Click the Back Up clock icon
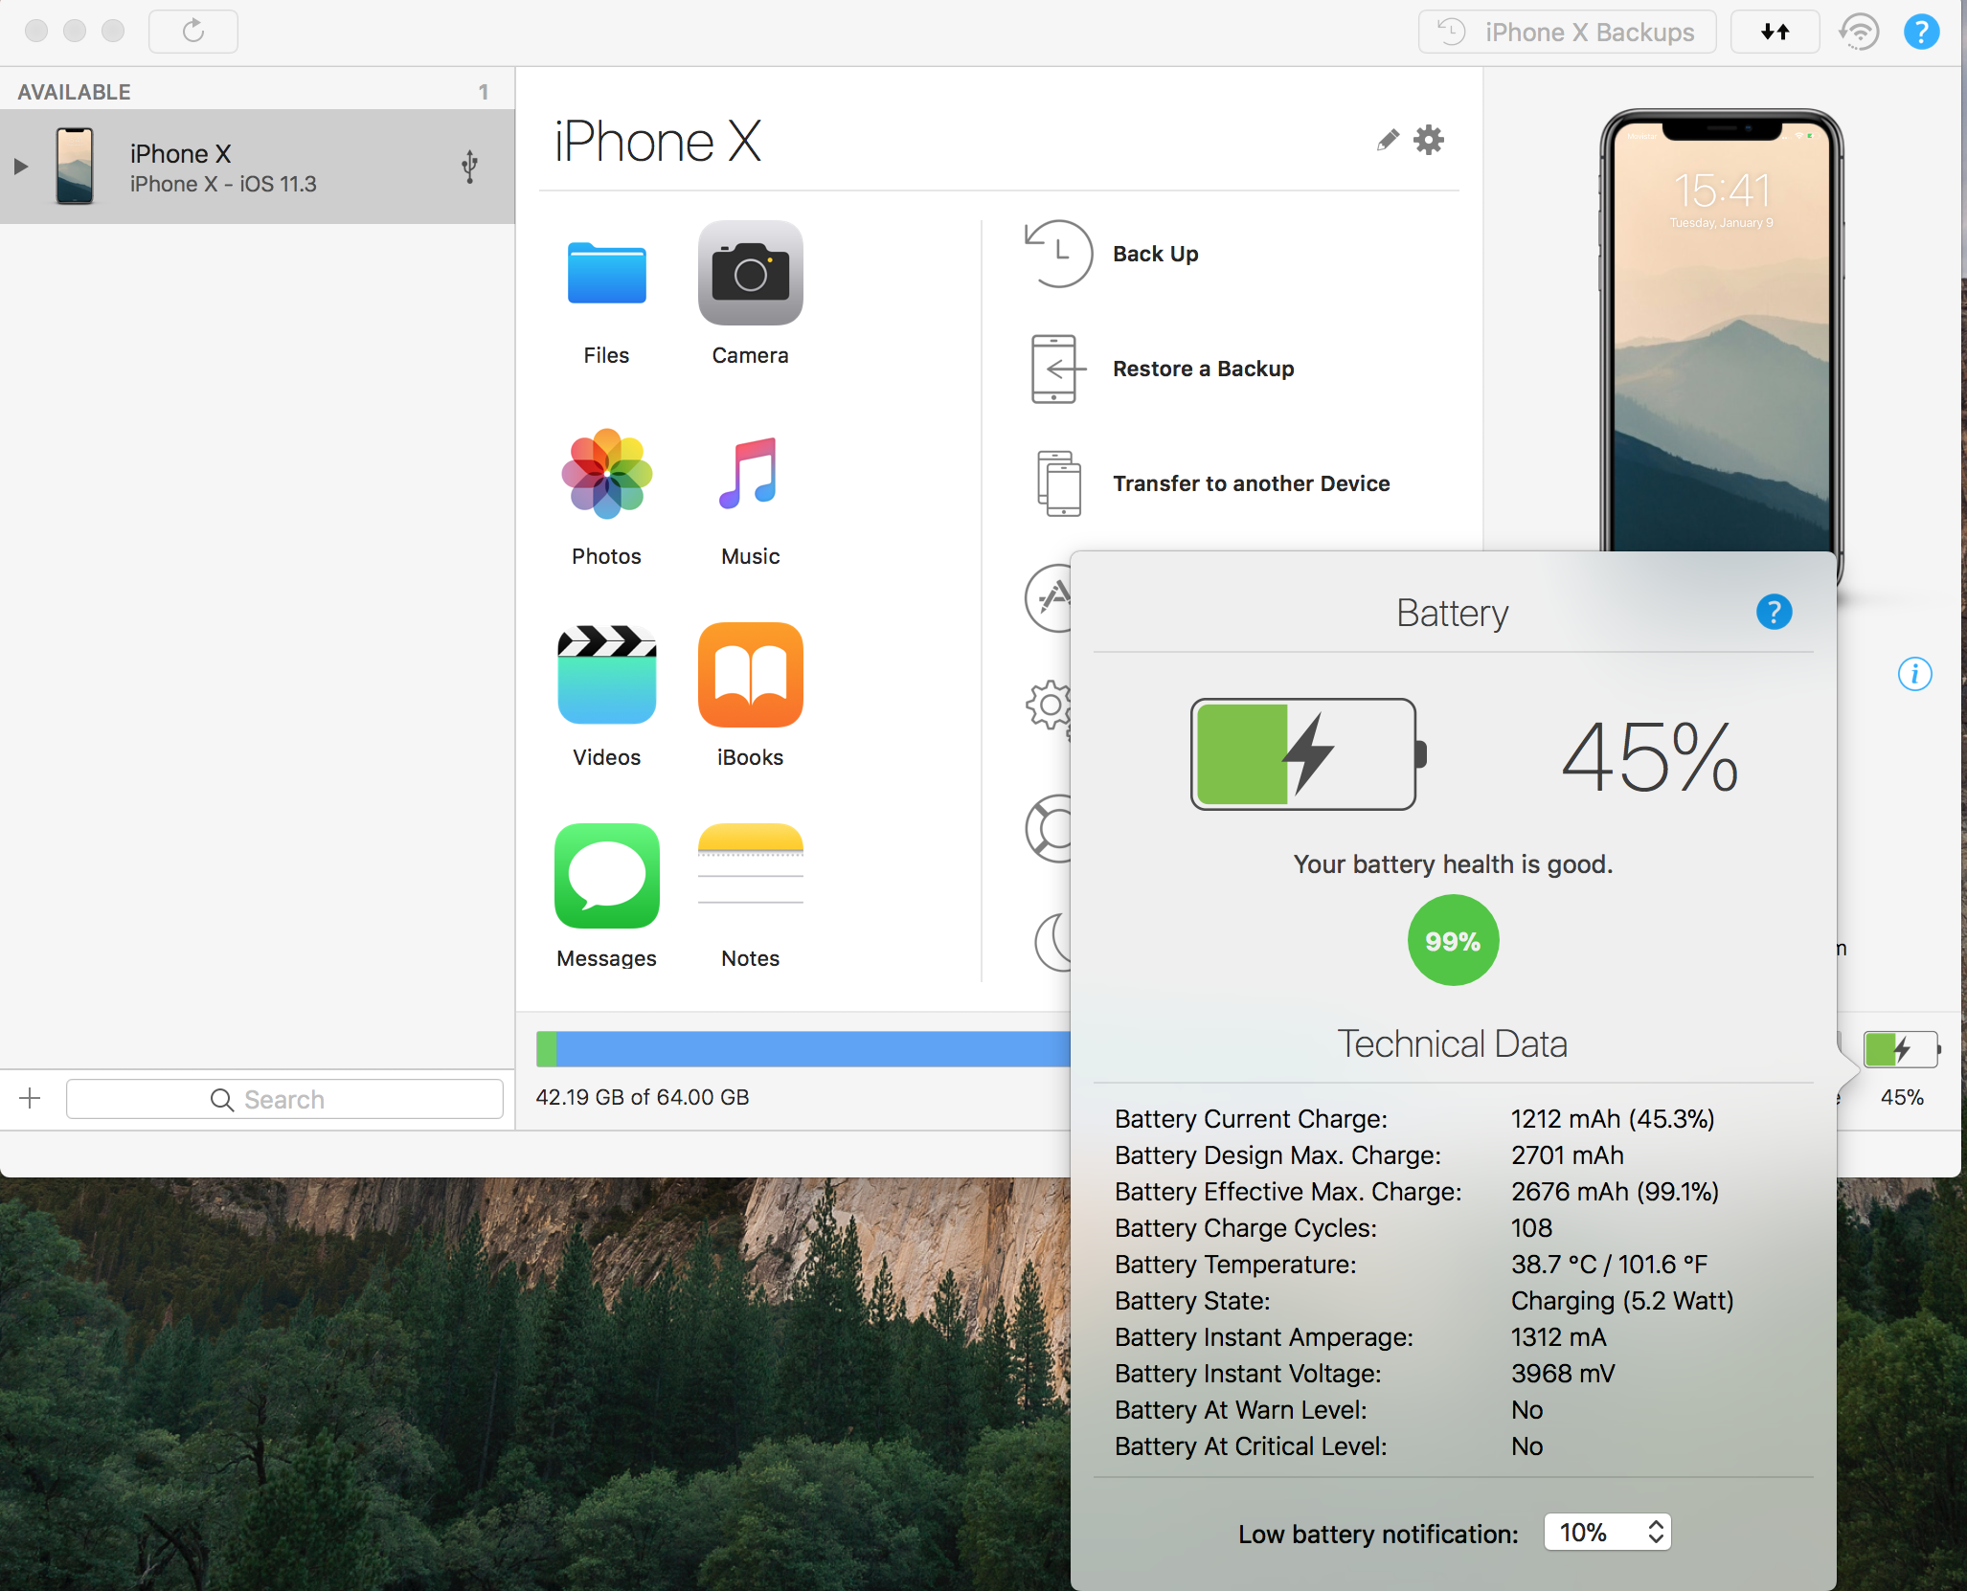1967x1591 pixels. (1057, 254)
